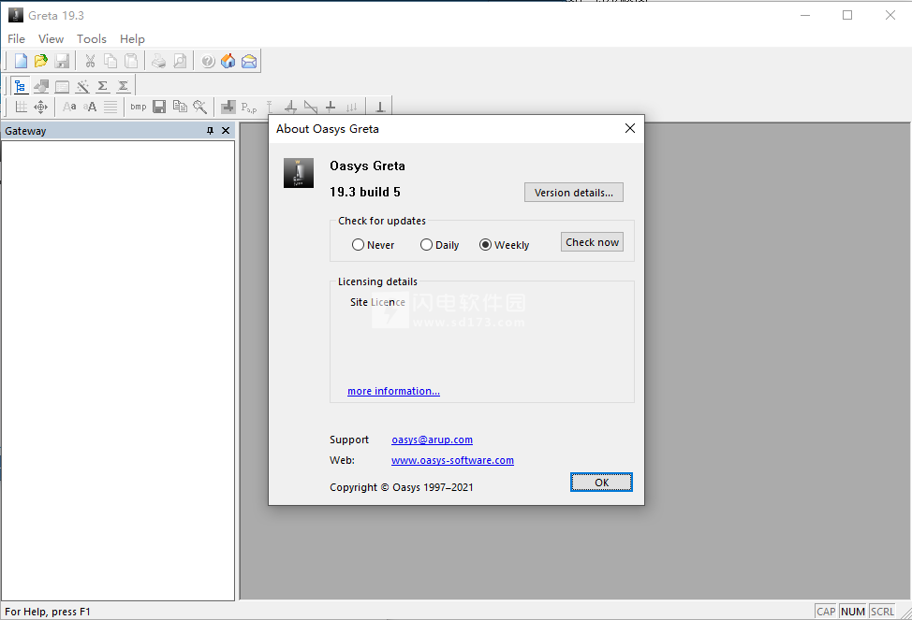912x620 pixels.
Task: Open the Help menu
Action: click(132, 39)
